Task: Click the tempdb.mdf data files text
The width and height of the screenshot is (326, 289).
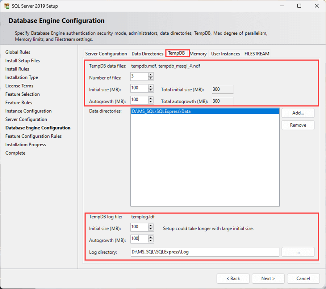Action: (x=166, y=66)
